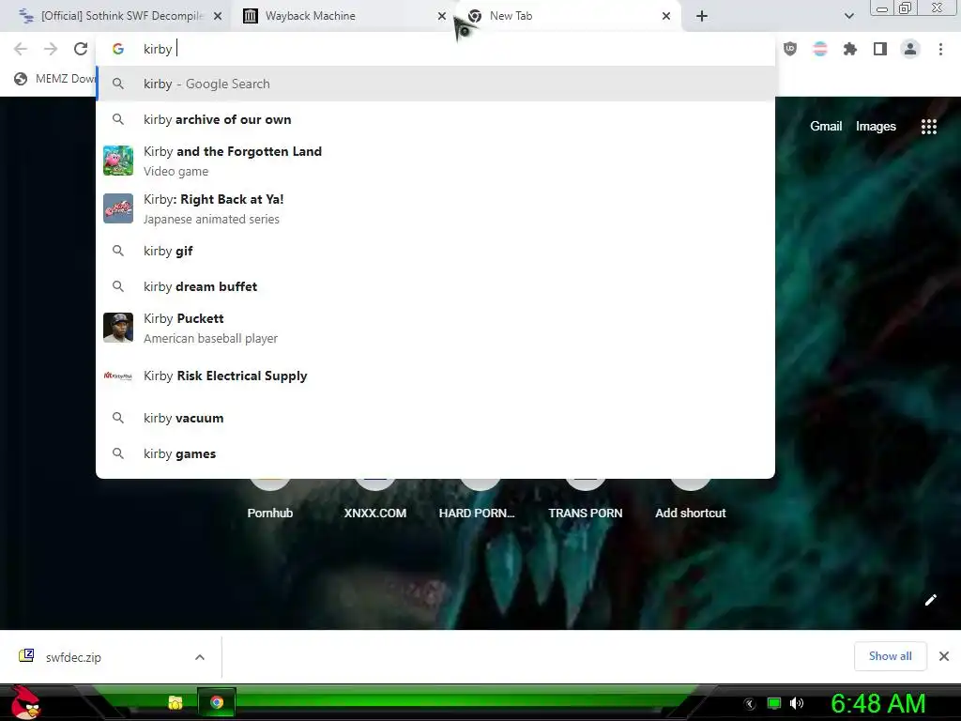961x721 pixels.
Task: Click the striped flag extension icon
Action: [x=819, y=49]
